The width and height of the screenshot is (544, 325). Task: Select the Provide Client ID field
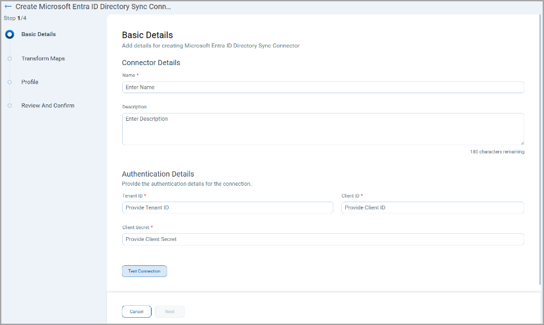[432, 207]
